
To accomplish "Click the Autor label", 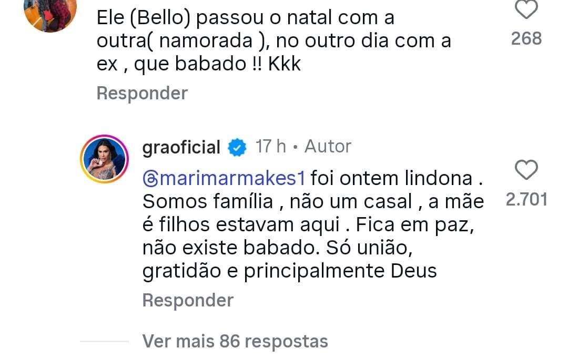I will point(328,147).
